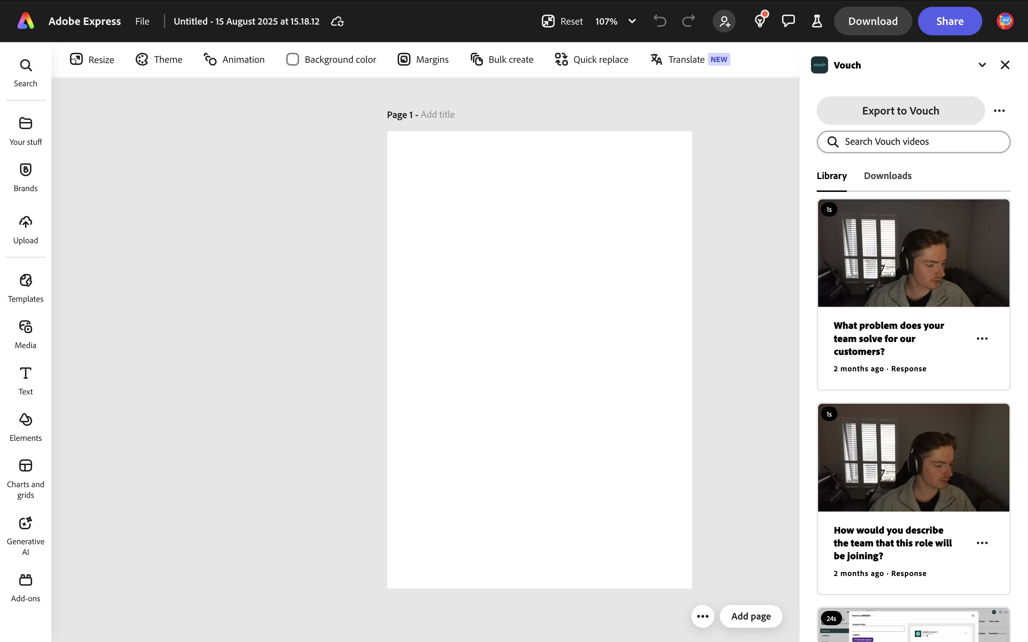Select 'What problem does your team solve' video thumbnail
Screen dimensions: 1028x642
pos(913,253)
